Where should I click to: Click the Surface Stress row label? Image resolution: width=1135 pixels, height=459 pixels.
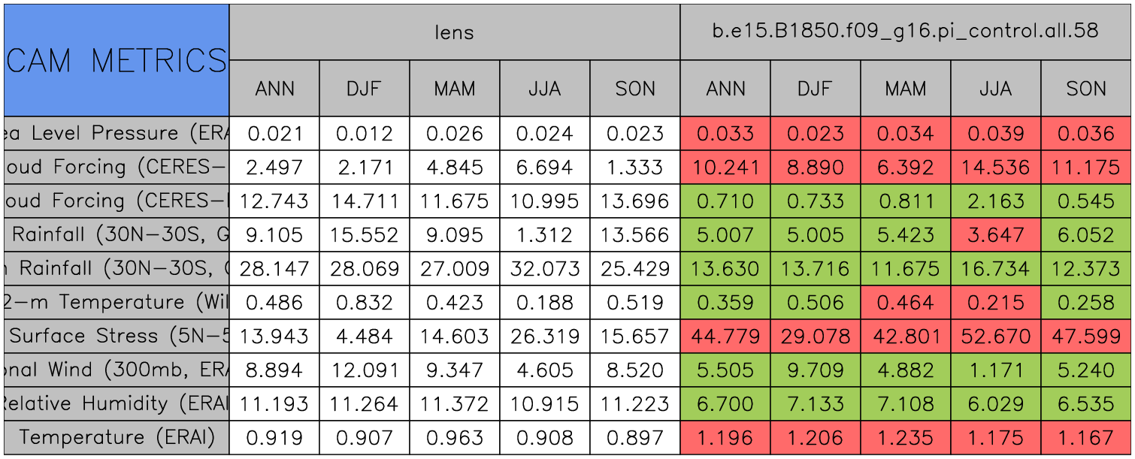117,337
